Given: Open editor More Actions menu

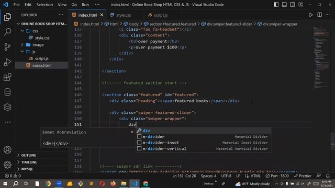Looking at the screenshot, I should click(x=328, y=15).
